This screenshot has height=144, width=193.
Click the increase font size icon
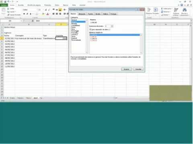(x=46, y=10)
